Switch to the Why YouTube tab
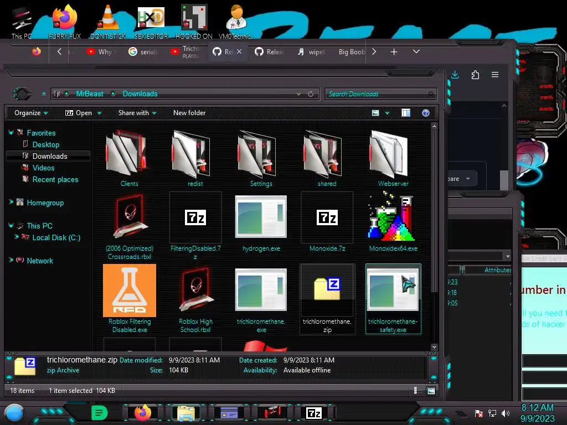This screenshot has height=425, width=567. 101,51
